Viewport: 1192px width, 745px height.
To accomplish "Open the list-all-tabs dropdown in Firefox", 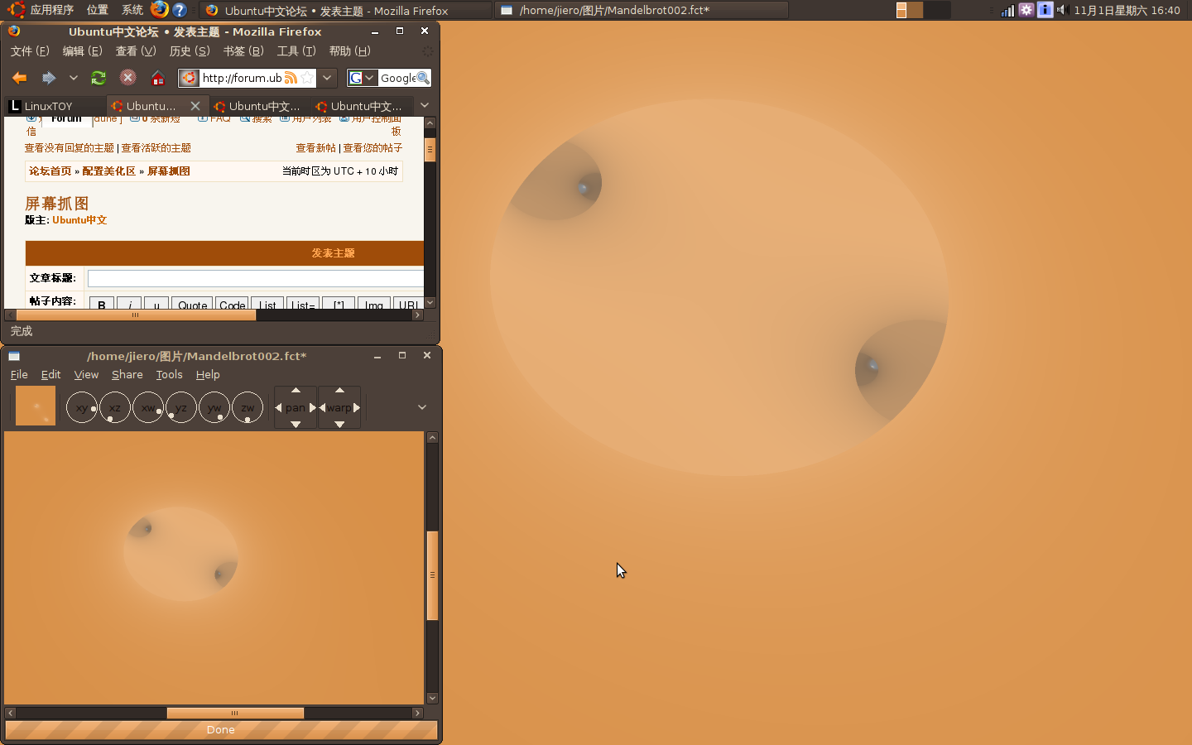I will [425, 105].
